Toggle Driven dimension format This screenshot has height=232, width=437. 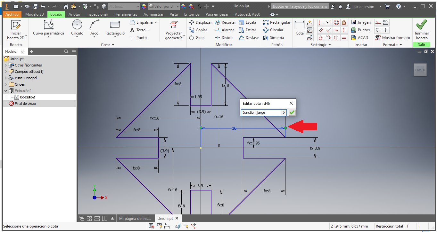point(386,22)
